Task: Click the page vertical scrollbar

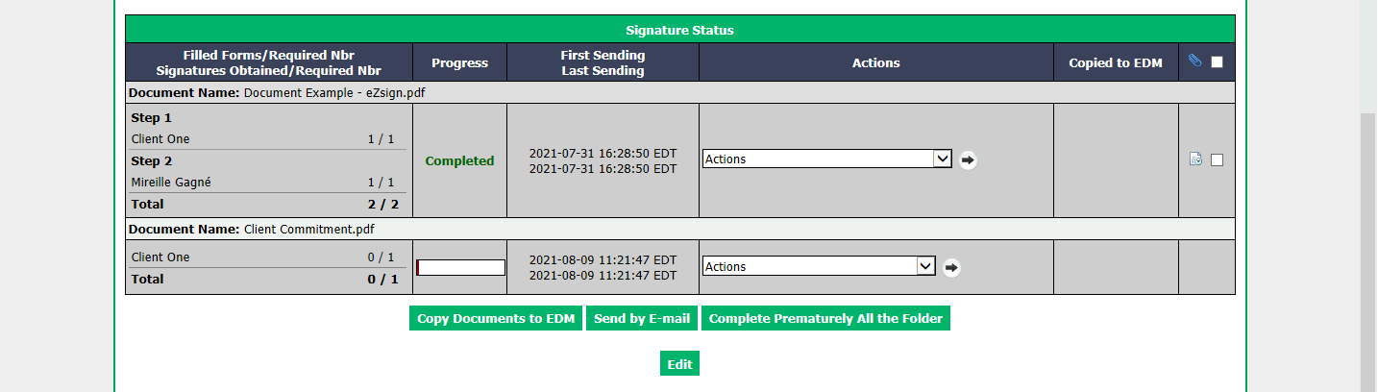Action: [x=1368, y=250]
